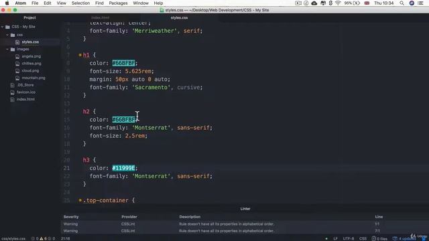Image resolution: width=429 pixels, height=241 pixels.
Task: Select the second linter warning at line 7:1
Action: pyautogui.click(x=245, y=231)
